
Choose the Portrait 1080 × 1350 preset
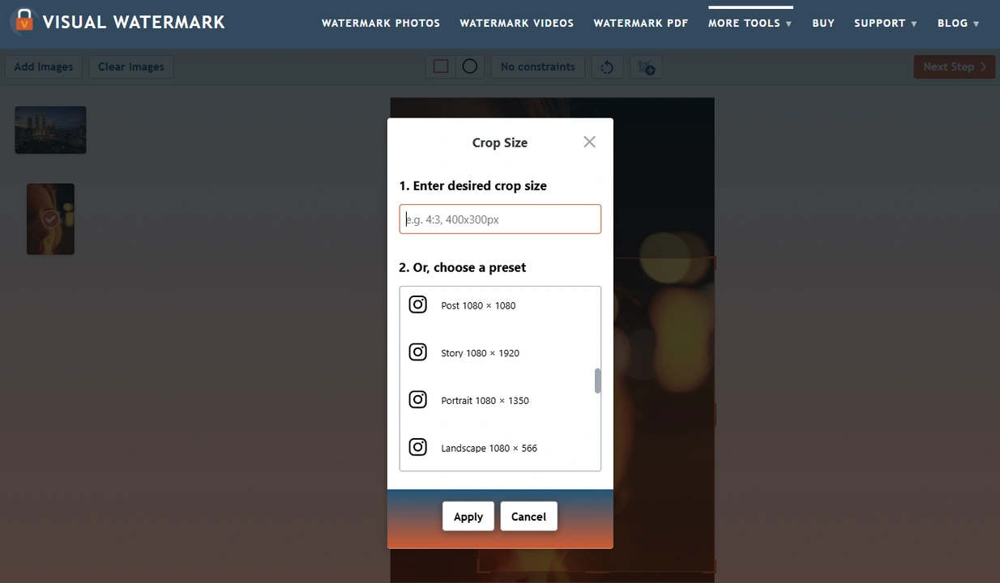pyautogui.click(x=497, y=400)
